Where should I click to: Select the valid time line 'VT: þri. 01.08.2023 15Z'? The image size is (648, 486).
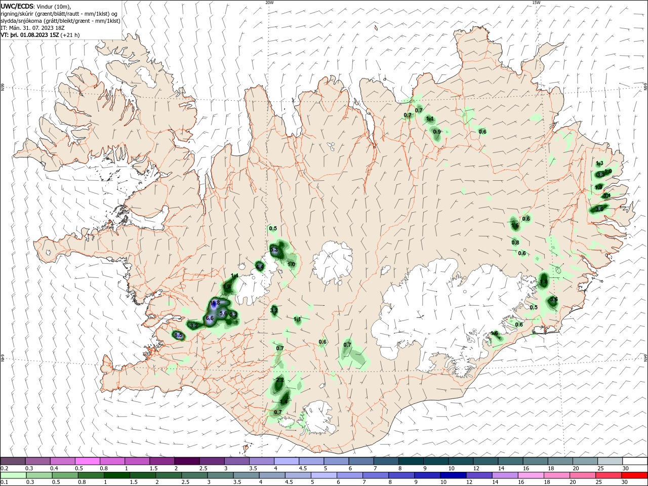pyautogui.click(x=30, y=35)
